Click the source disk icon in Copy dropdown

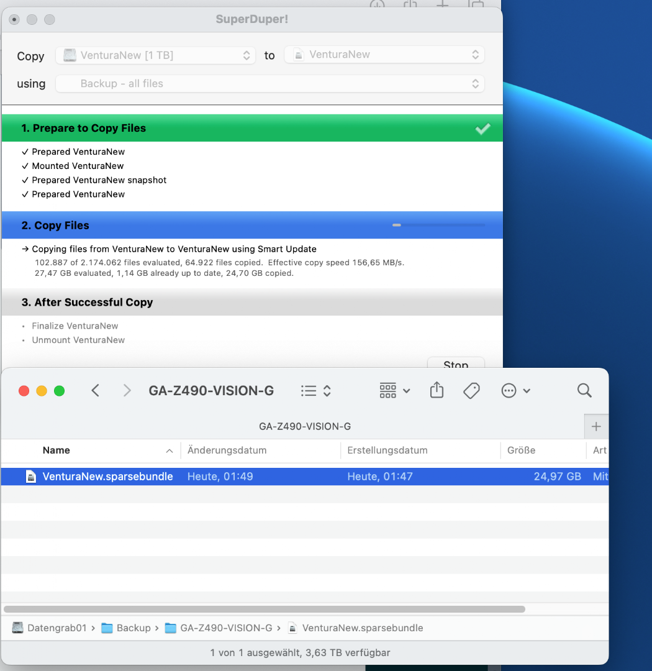point(70,55)
